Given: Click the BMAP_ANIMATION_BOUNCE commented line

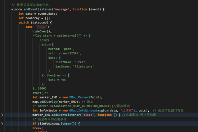Looking at the screenshot, I should point(81,106).
